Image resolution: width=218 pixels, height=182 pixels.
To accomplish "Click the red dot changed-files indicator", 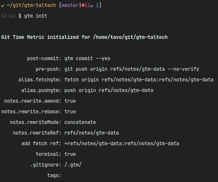I will [x=83, y=5].
